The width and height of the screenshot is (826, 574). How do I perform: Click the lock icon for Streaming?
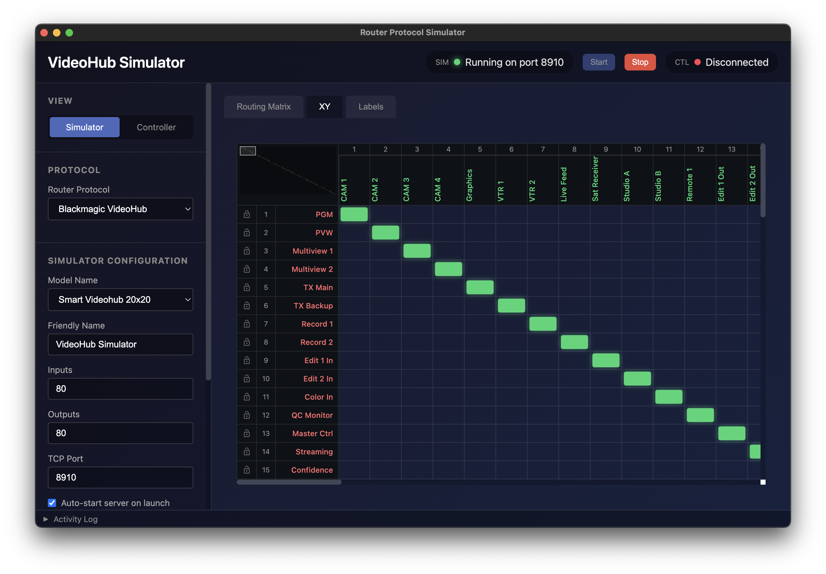coord(247,452)
